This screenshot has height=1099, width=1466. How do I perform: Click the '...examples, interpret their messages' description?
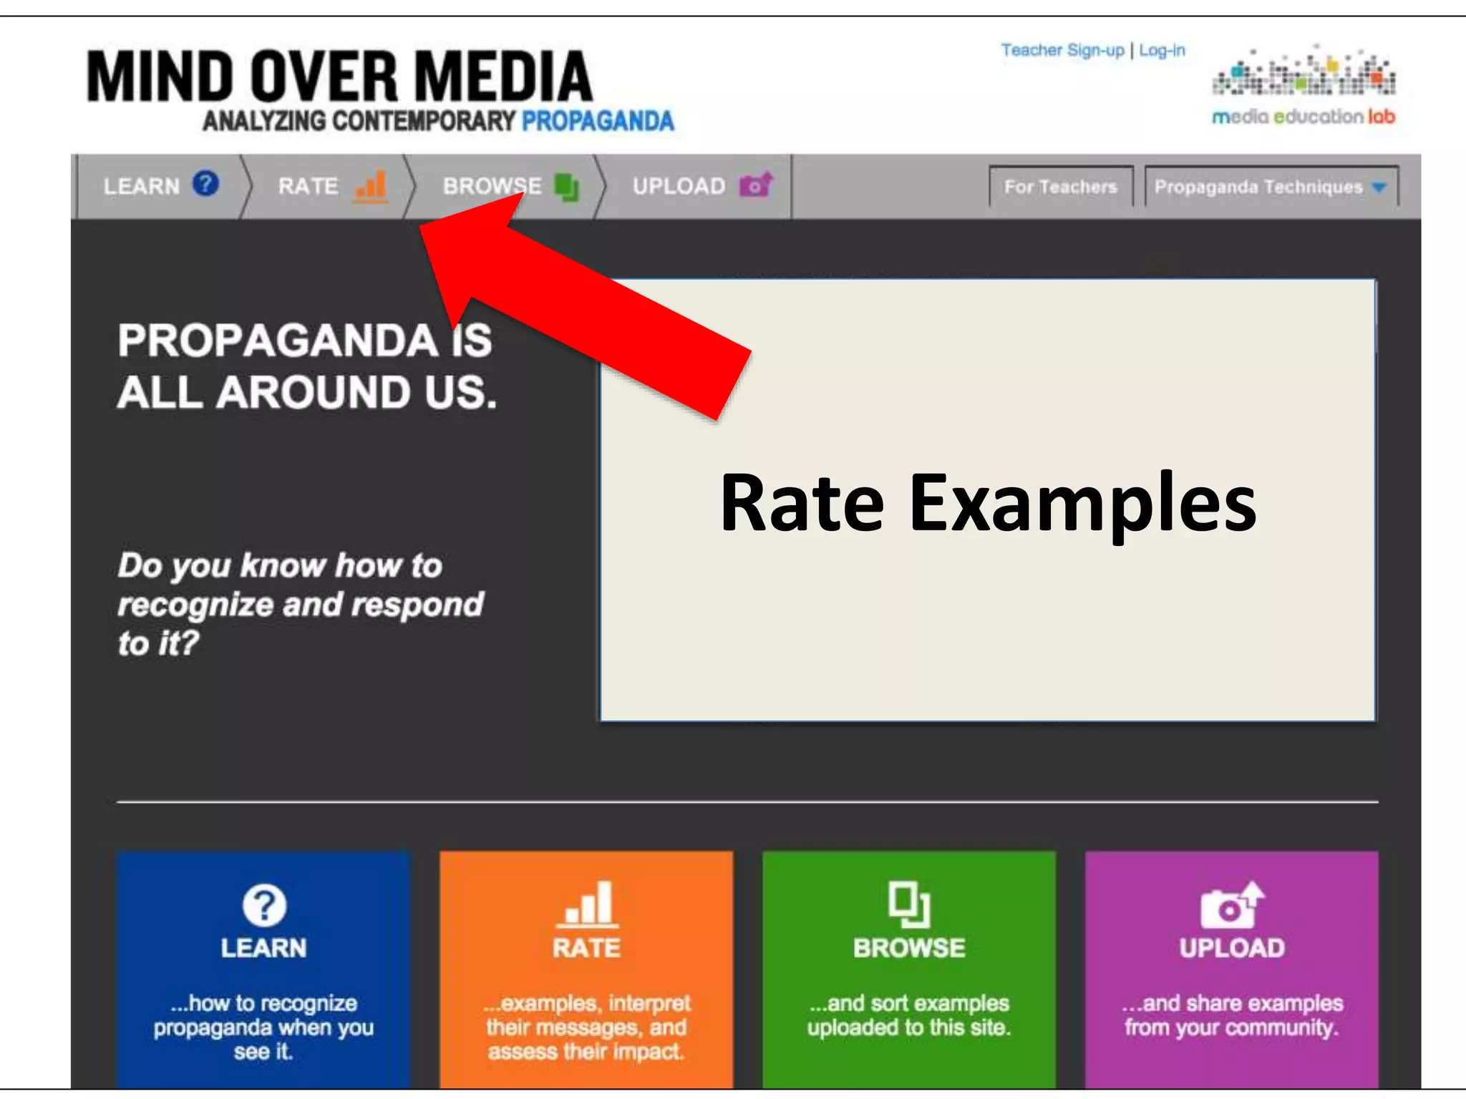point(587,1027)
